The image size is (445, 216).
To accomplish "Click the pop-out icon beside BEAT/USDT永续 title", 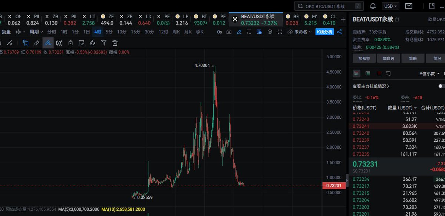I will (x=397, y=19).
